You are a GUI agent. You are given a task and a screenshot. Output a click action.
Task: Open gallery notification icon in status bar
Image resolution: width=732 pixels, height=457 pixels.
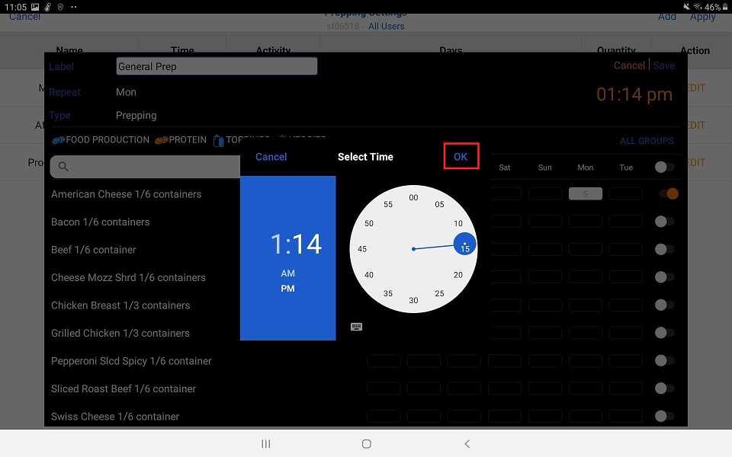pyautogui.click(x=35, y=7)
